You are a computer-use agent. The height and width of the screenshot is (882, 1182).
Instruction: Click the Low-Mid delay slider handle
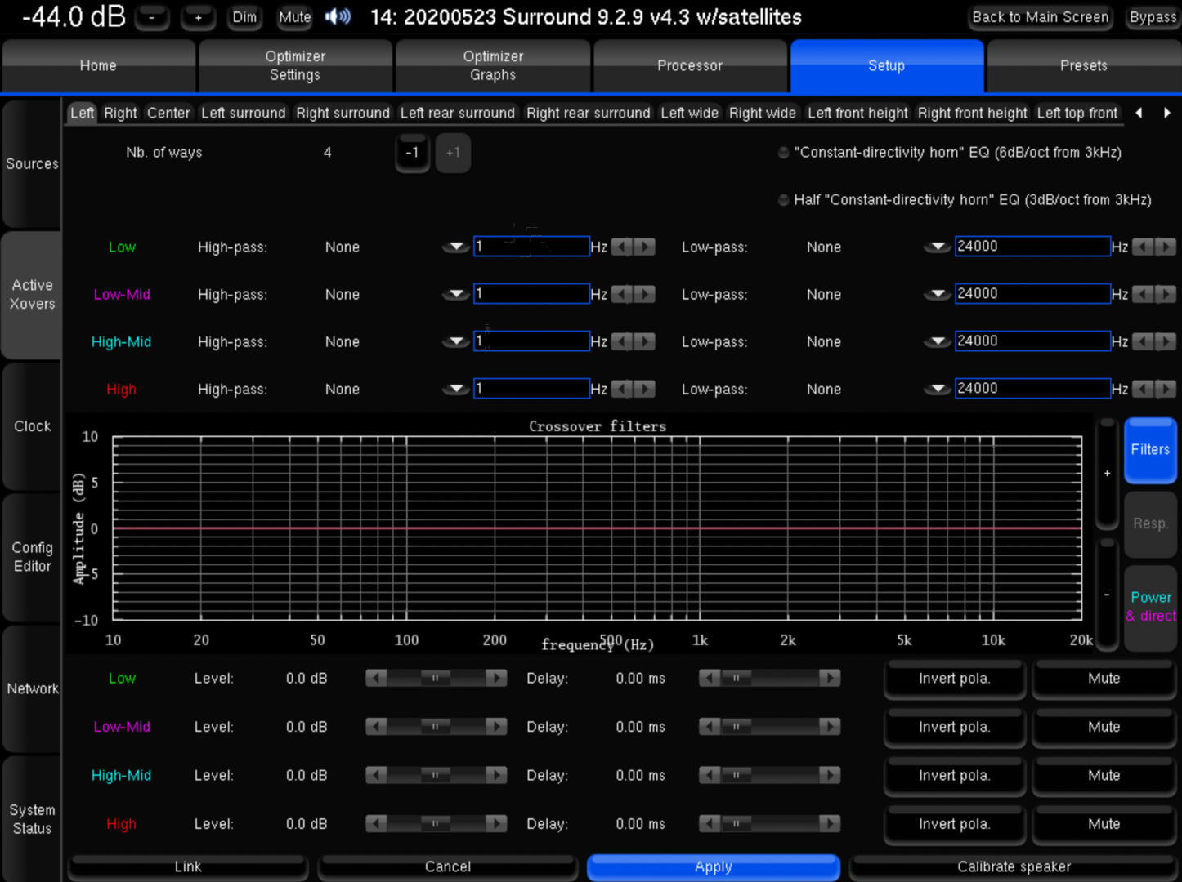[737, 726]
